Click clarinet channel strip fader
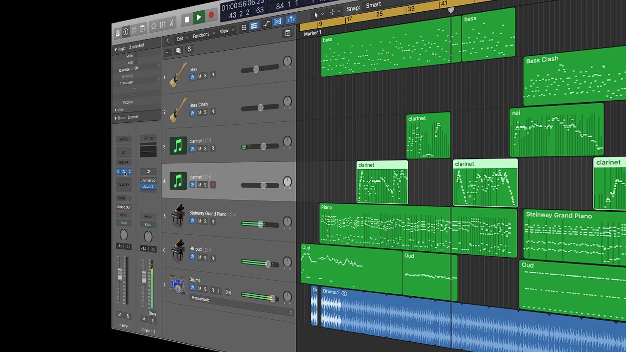 (120, 274)
